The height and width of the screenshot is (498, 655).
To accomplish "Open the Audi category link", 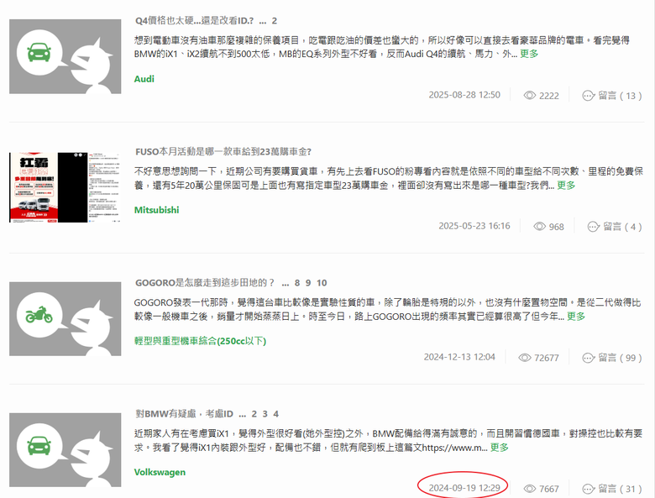I will click(144, 79).
